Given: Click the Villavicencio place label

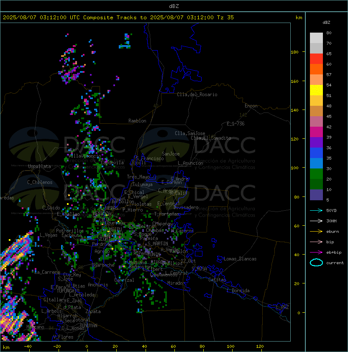Looking at the screenshot, I should 84,156.
